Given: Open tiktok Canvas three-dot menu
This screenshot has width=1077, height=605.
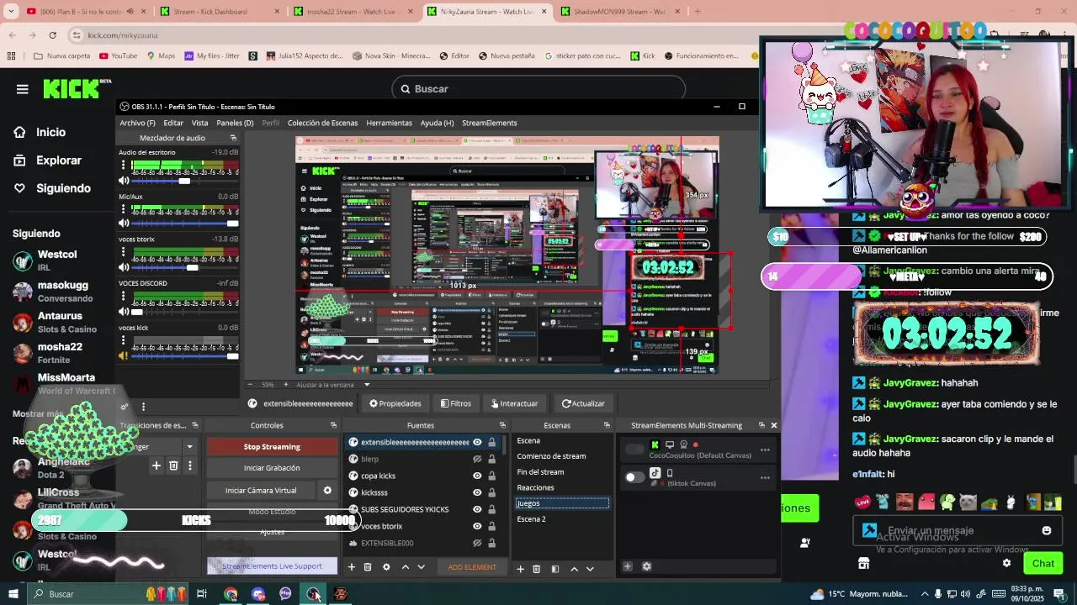Looking at the screenshot, I should pos(765,477).
